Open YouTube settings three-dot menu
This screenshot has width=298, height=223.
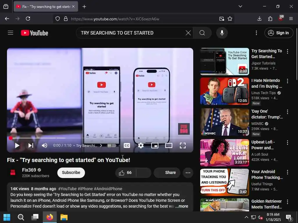click(x=256, y=33)
